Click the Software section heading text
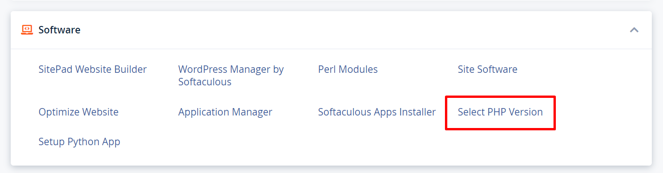Screen dimensions: 663x173 coord(60,30)
